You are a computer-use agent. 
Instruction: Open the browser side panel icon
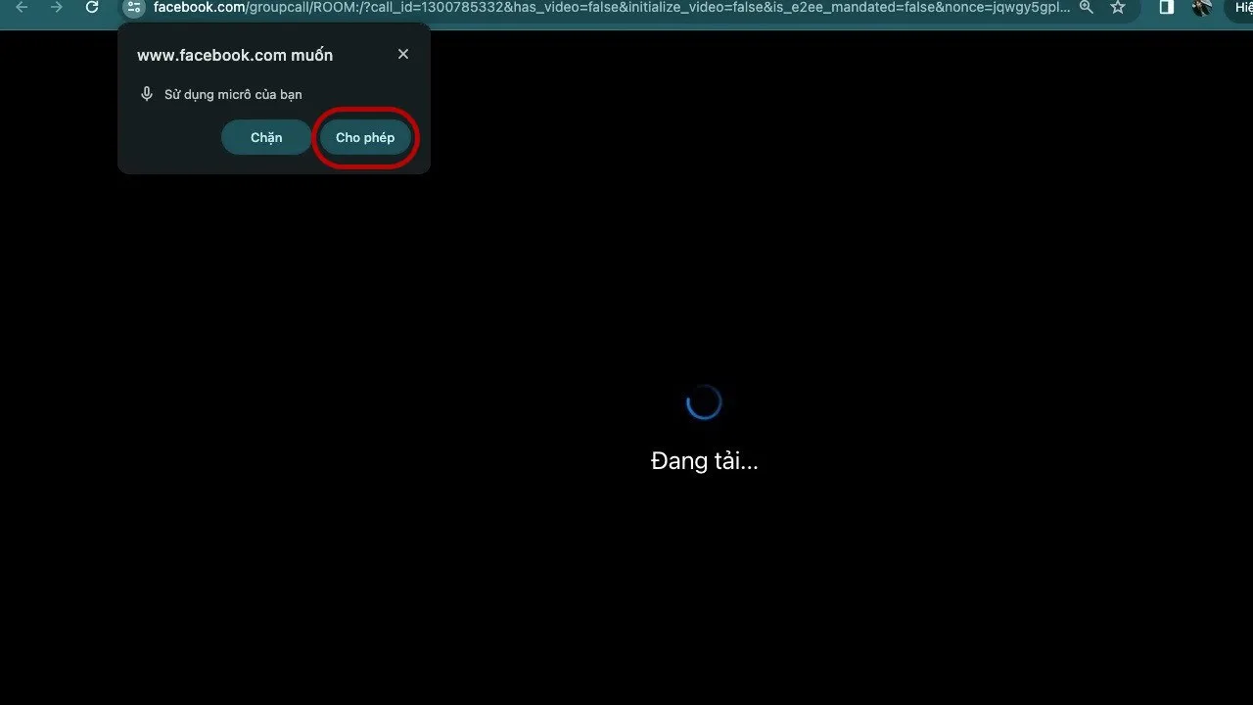coord(1166,8)
